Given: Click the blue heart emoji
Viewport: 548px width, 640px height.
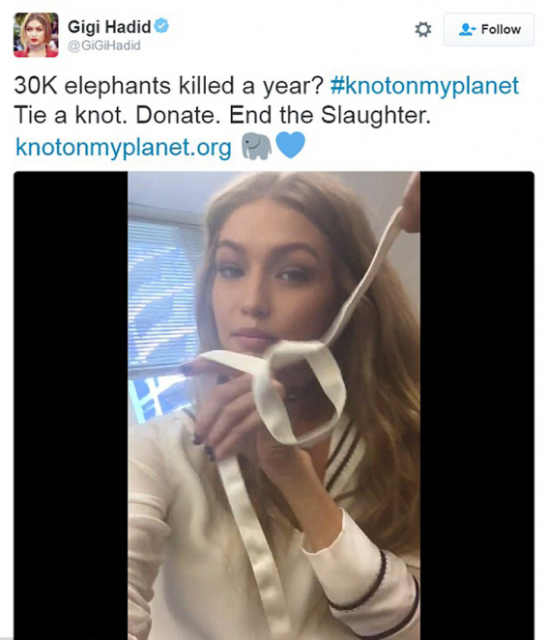Looking at the screenshot, I should (x=290, y=146).
